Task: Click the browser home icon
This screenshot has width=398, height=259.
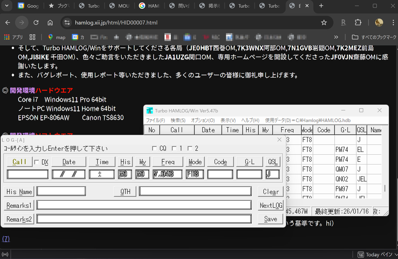Action: point(50,22)
